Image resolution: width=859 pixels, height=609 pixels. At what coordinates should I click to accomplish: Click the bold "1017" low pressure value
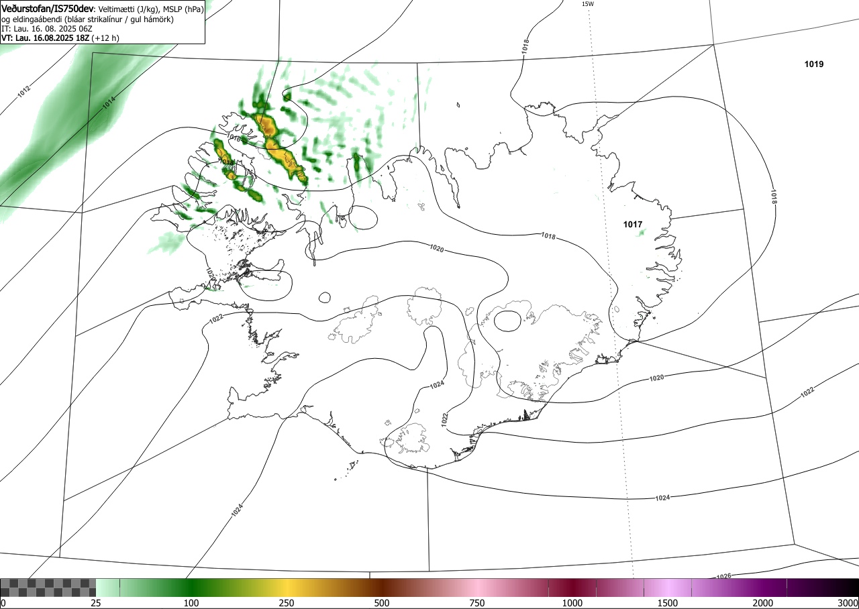633,225
